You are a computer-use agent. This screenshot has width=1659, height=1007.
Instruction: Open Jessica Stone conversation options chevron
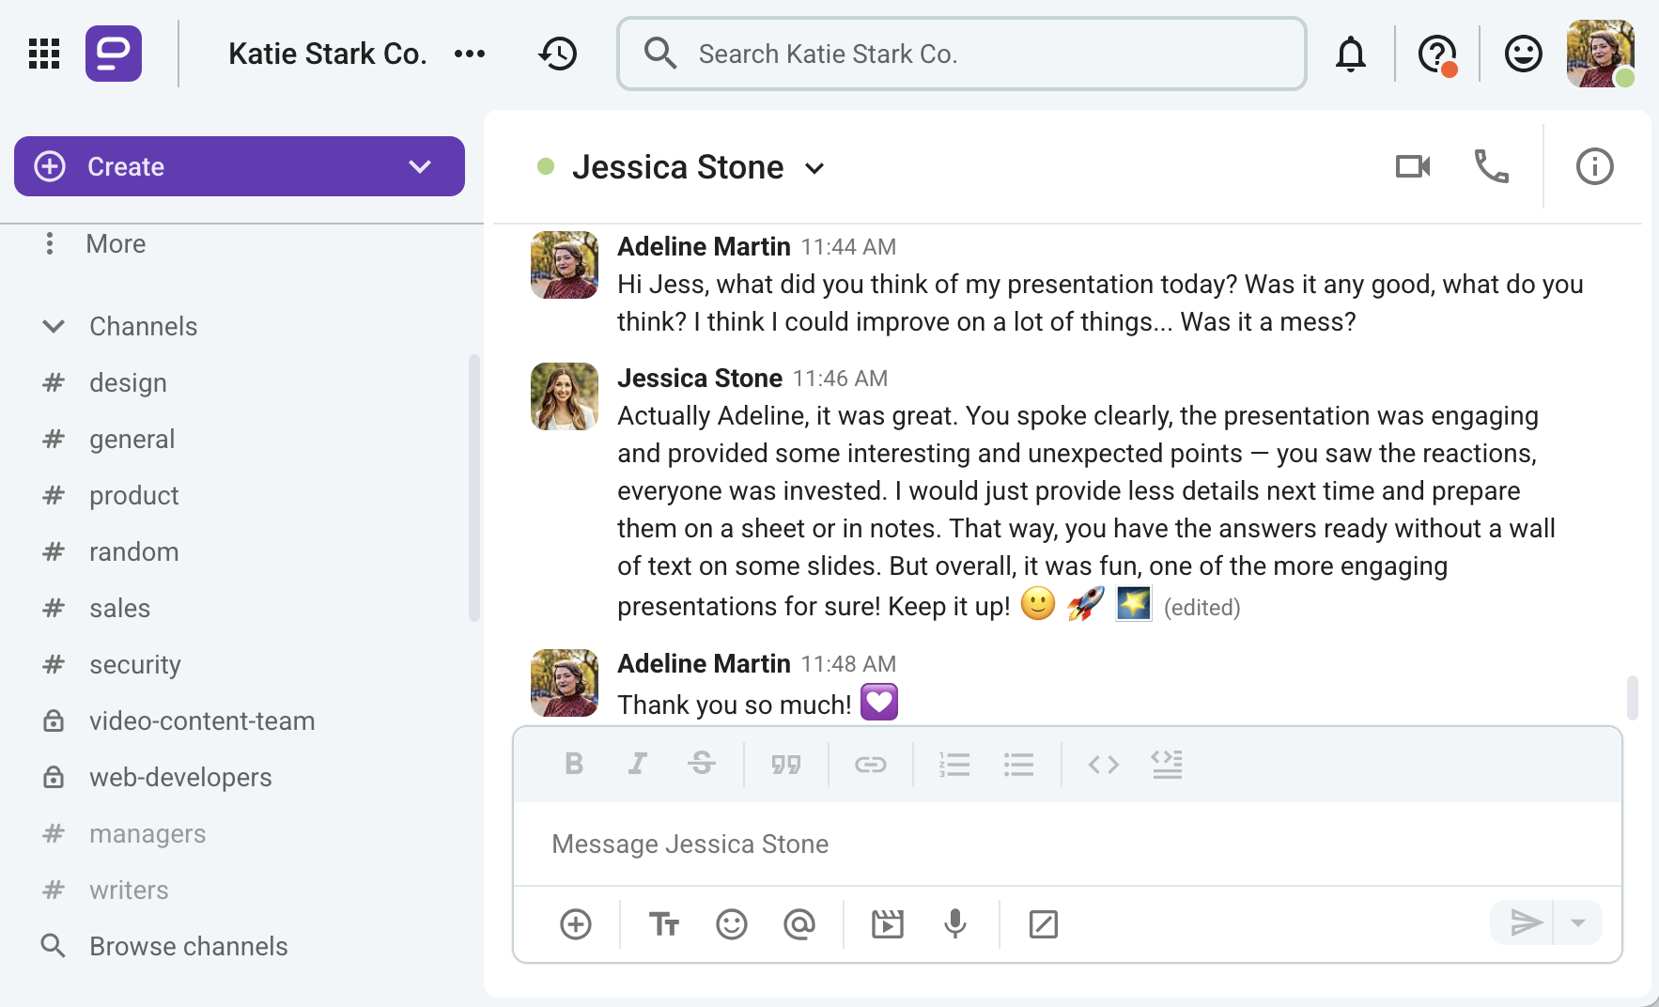point(814,168)
